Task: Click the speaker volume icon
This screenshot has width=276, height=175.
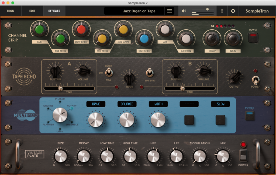Action: pyautogui.click(x=184, y=11)
